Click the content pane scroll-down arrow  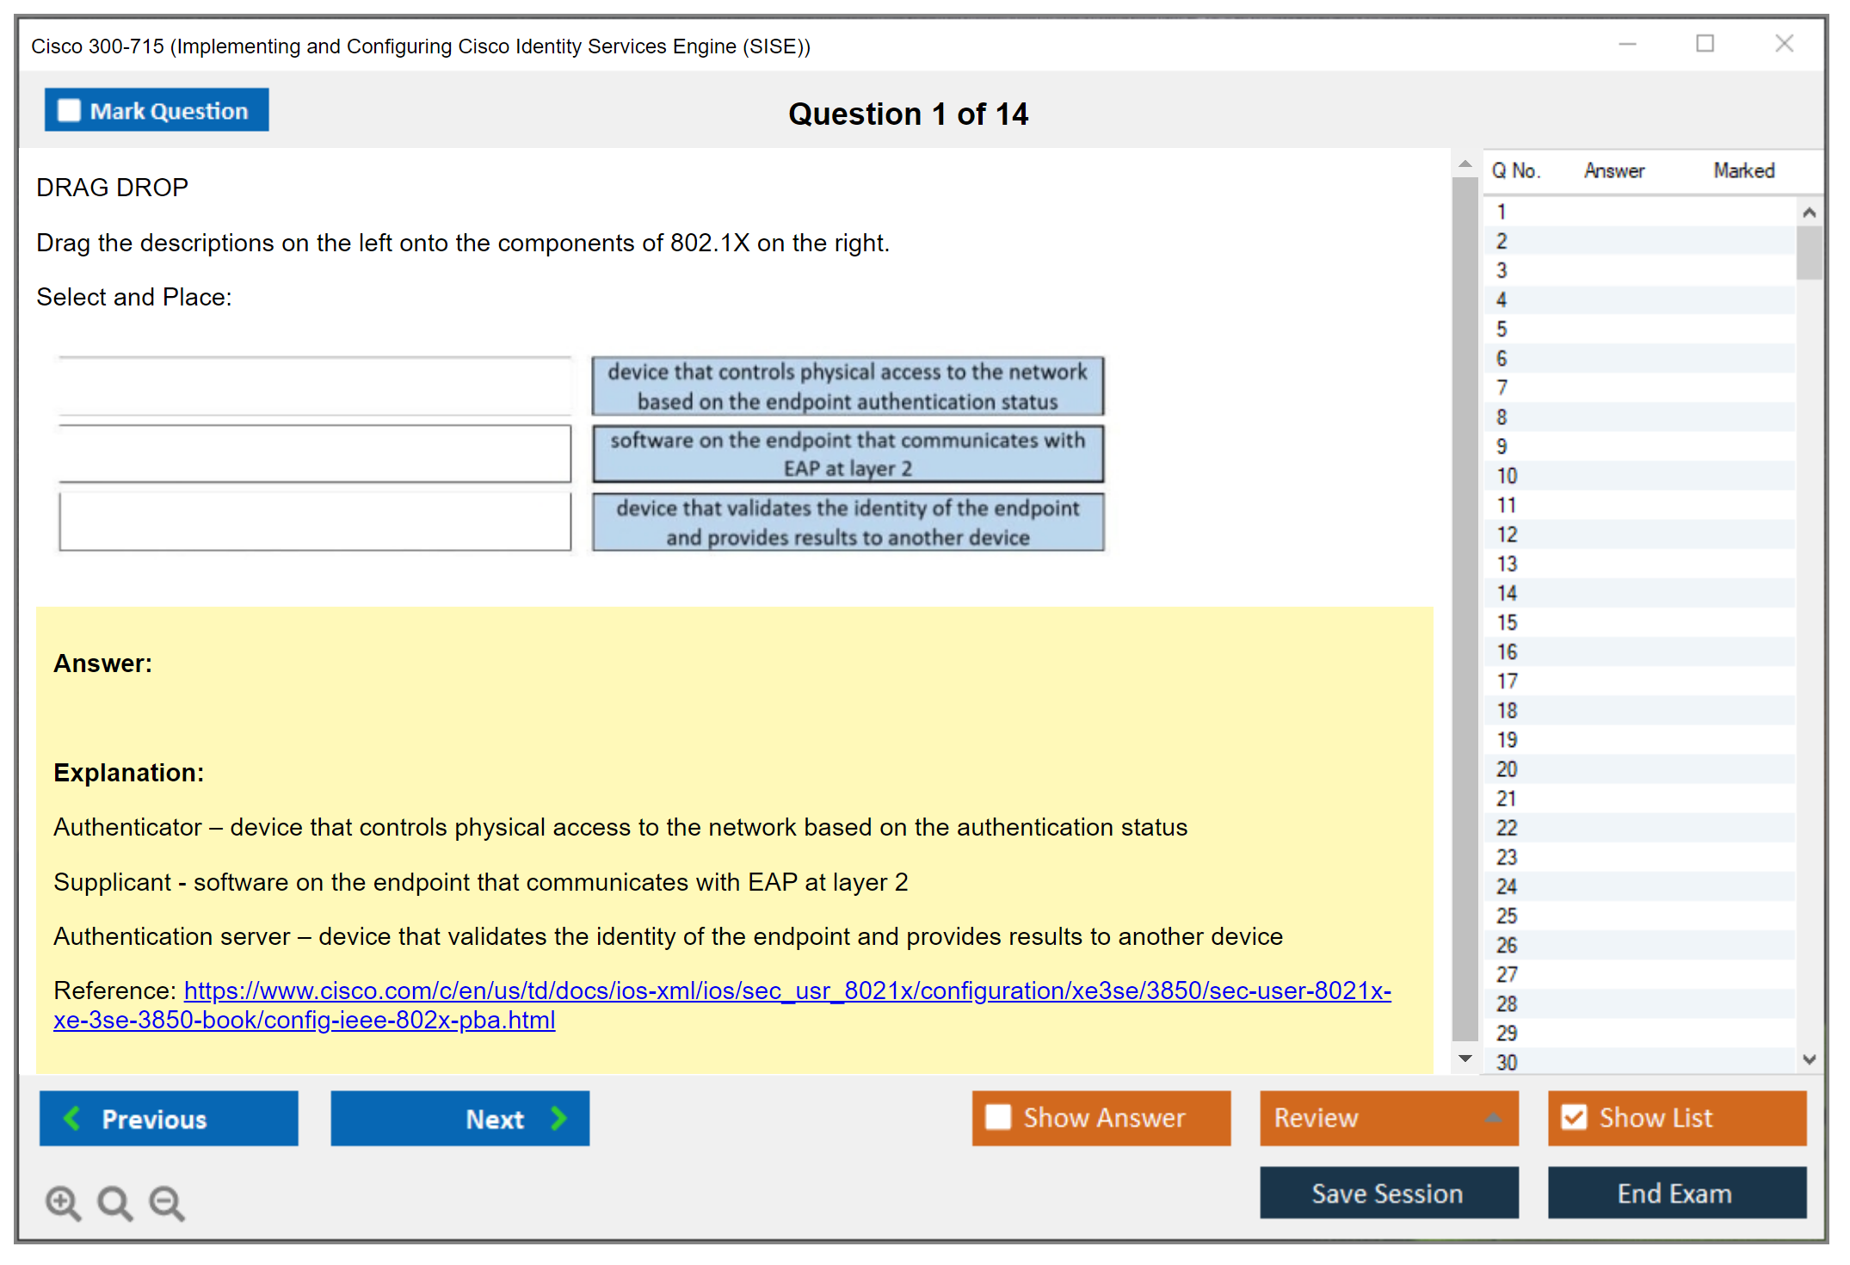point(1465,1058)
